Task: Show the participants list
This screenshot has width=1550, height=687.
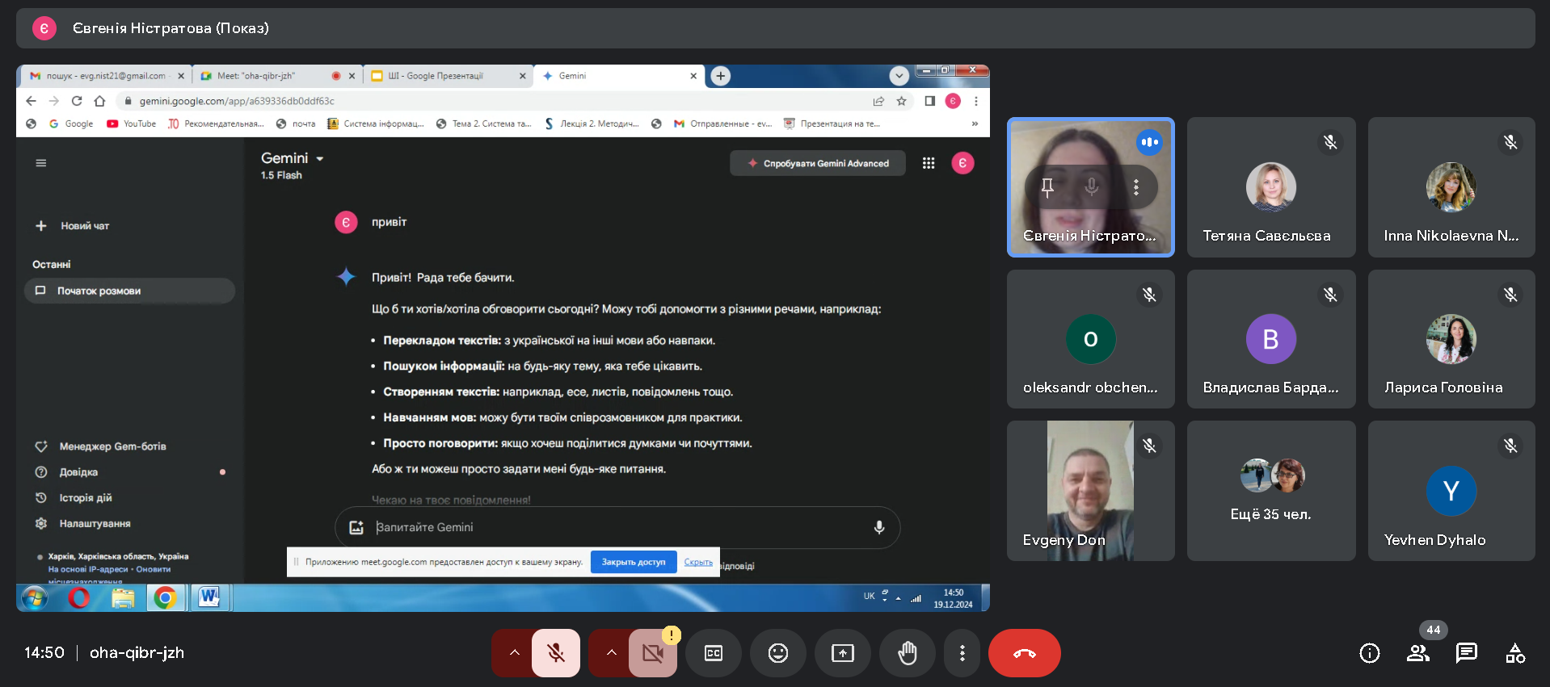Action: click(1418, 653)
